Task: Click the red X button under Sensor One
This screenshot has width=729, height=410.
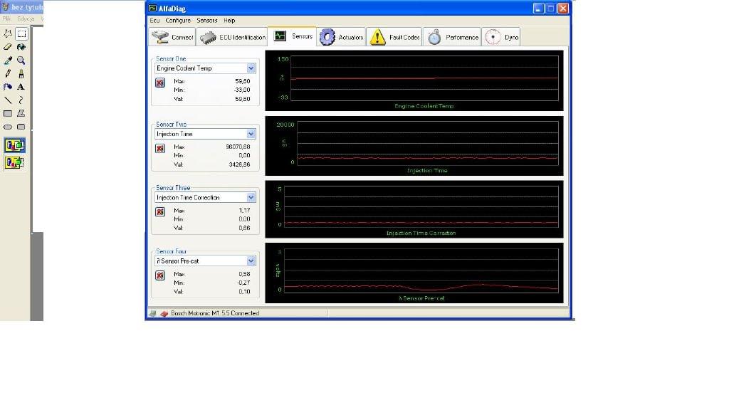Action: pos(160,83)
